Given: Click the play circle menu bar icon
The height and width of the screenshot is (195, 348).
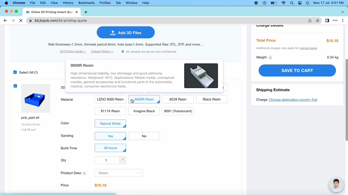Looking at the screenshot, I should (x=264, y=3).
